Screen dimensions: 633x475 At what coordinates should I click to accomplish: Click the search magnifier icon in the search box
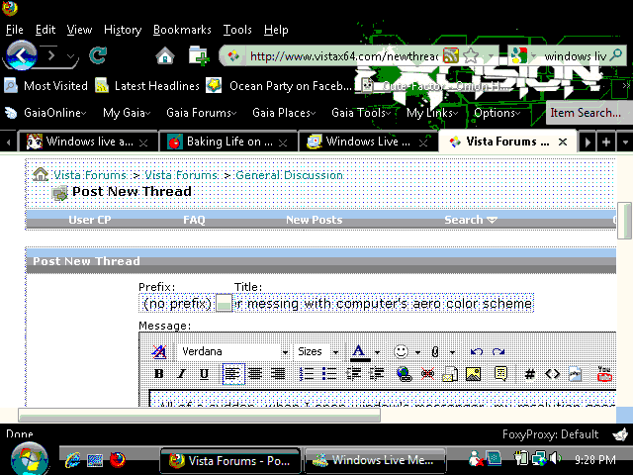pos(616,55)
